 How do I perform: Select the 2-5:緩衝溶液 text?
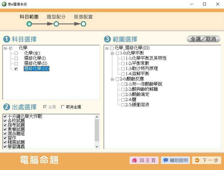point(137,105)
